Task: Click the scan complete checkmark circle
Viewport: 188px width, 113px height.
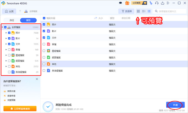Action: (48, 107)
